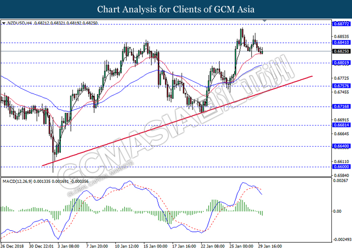The height and width of the screenshot is (251, 352).
Task: Click the 0.67725 axis price value
Action: (x=341, y=78)
